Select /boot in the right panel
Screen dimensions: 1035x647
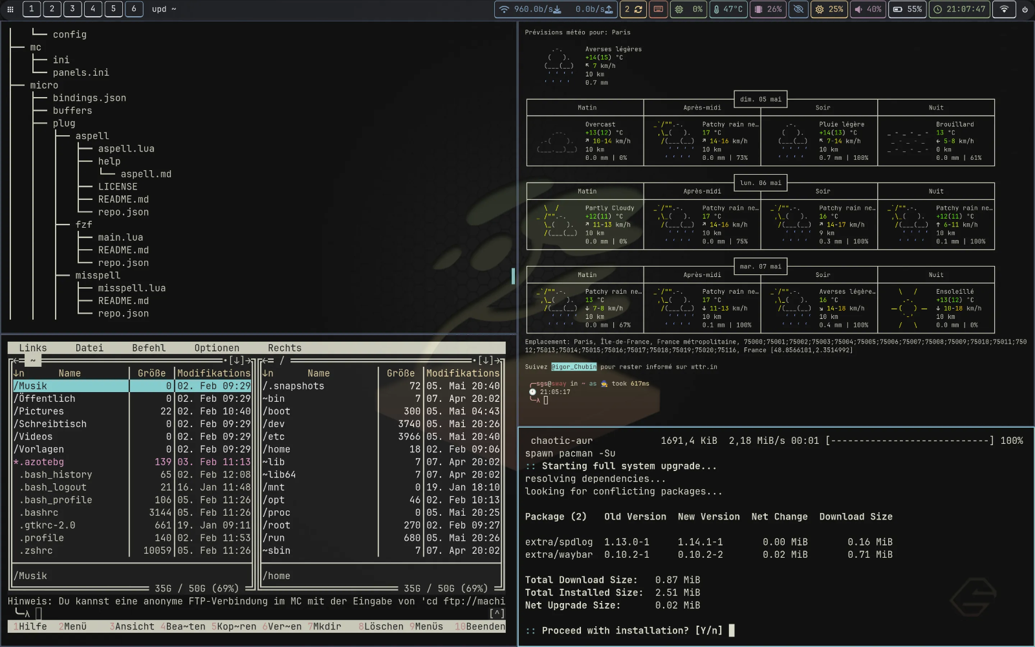381,411
